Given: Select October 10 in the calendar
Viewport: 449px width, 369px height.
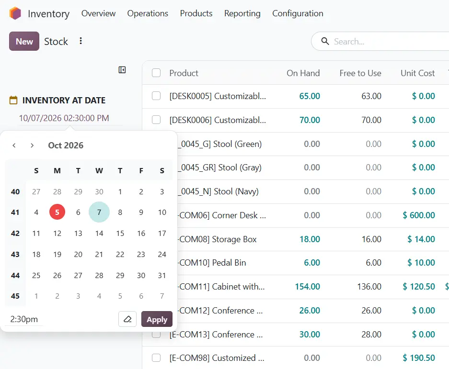Looking at the screenshot, I should point(162,212).
